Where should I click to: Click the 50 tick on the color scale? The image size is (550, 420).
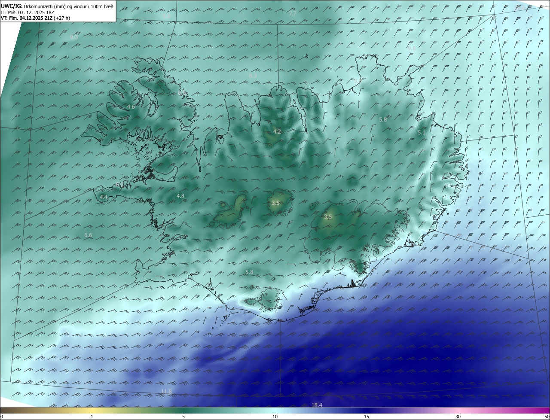pos(547,417)
